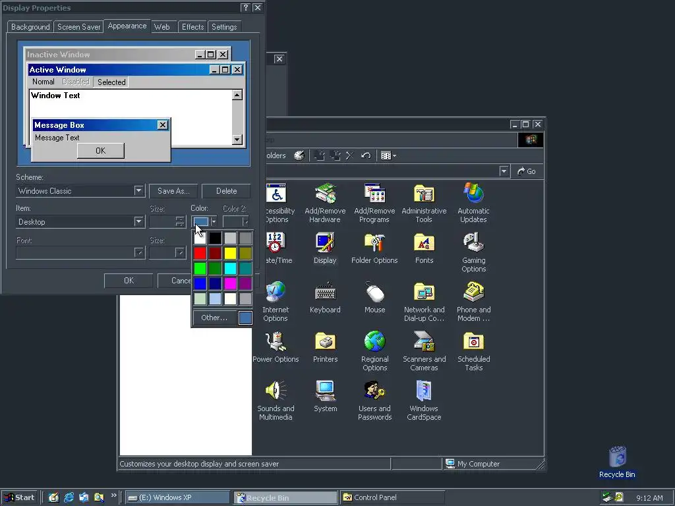Open Users and Passwords icon
The image size is (675, 506).
374,401
